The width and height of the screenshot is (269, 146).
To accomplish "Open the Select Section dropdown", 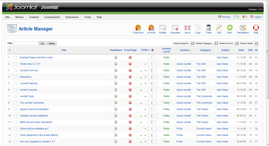I will [183, 43].
